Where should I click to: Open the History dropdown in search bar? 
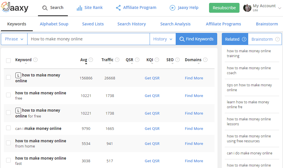(x=163, y=39)
